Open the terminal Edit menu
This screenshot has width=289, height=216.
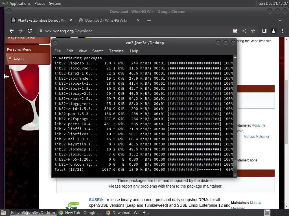(x=69, y=51)
